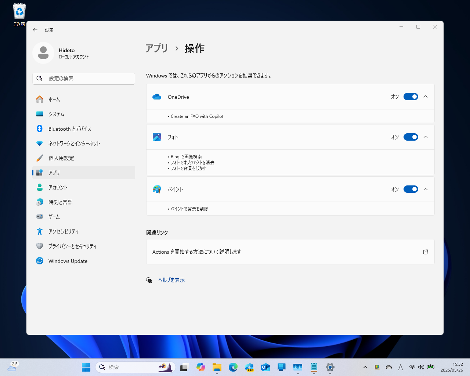Image resolution: width=470 pixels, height=376 pixels.
Task: Open the Notepad icon on the taskbar
Action: click(x=314, y=367)
